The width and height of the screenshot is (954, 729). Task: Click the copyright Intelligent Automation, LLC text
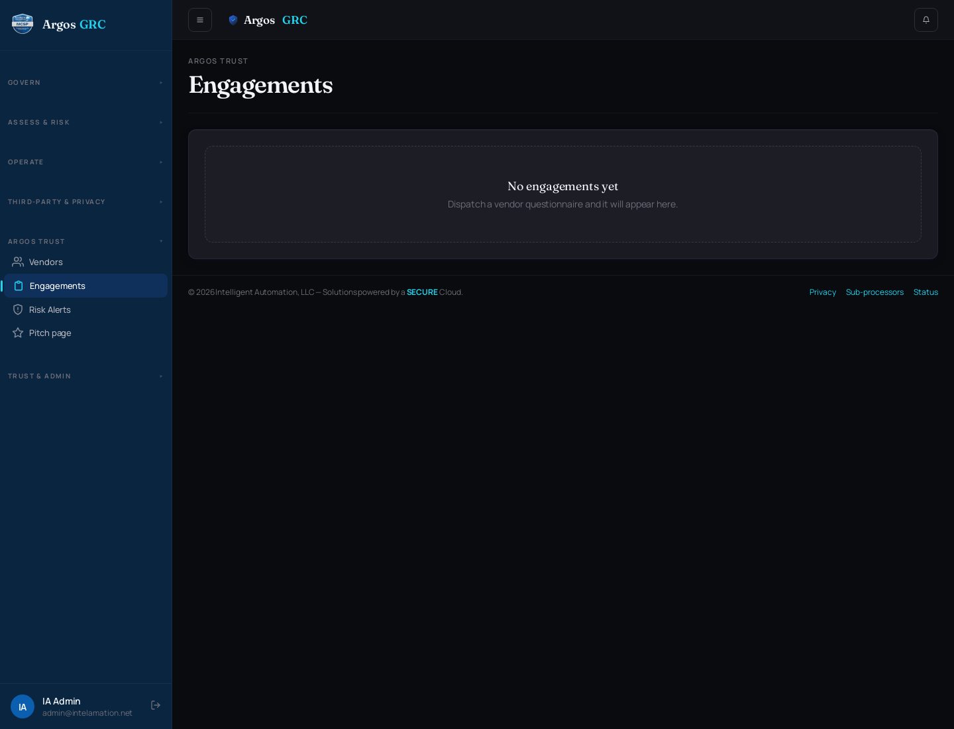325,292
